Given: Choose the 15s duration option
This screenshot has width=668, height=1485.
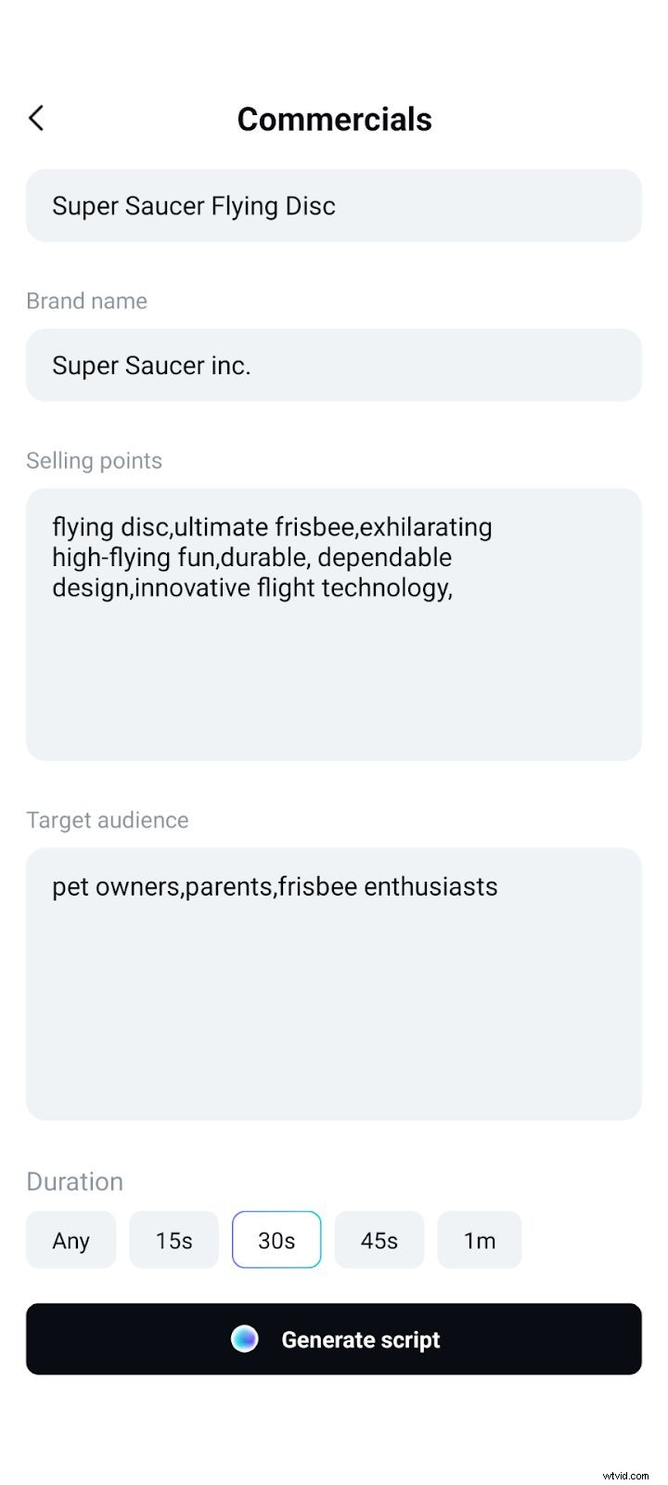Looking at the screenshot, I should 173,1240.
